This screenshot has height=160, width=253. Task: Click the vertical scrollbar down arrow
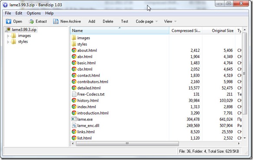click(x=245, y=138)
